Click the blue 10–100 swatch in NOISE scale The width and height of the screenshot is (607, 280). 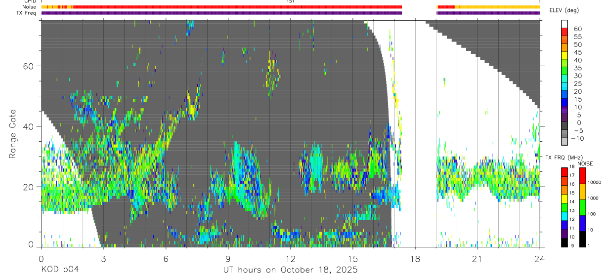(582, 223)
